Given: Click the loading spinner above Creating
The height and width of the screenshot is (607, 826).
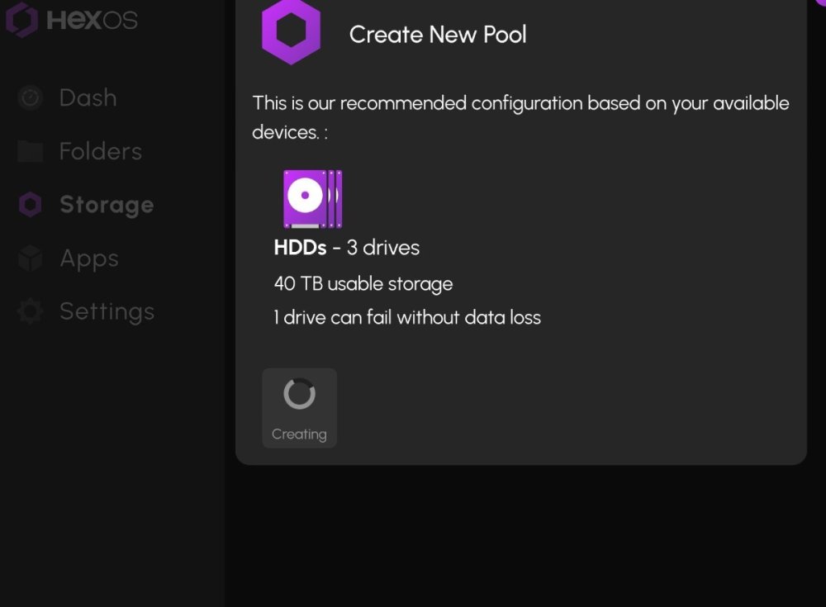Looking at the screenshot, I should pyautogui.click(x=299, y=394).
